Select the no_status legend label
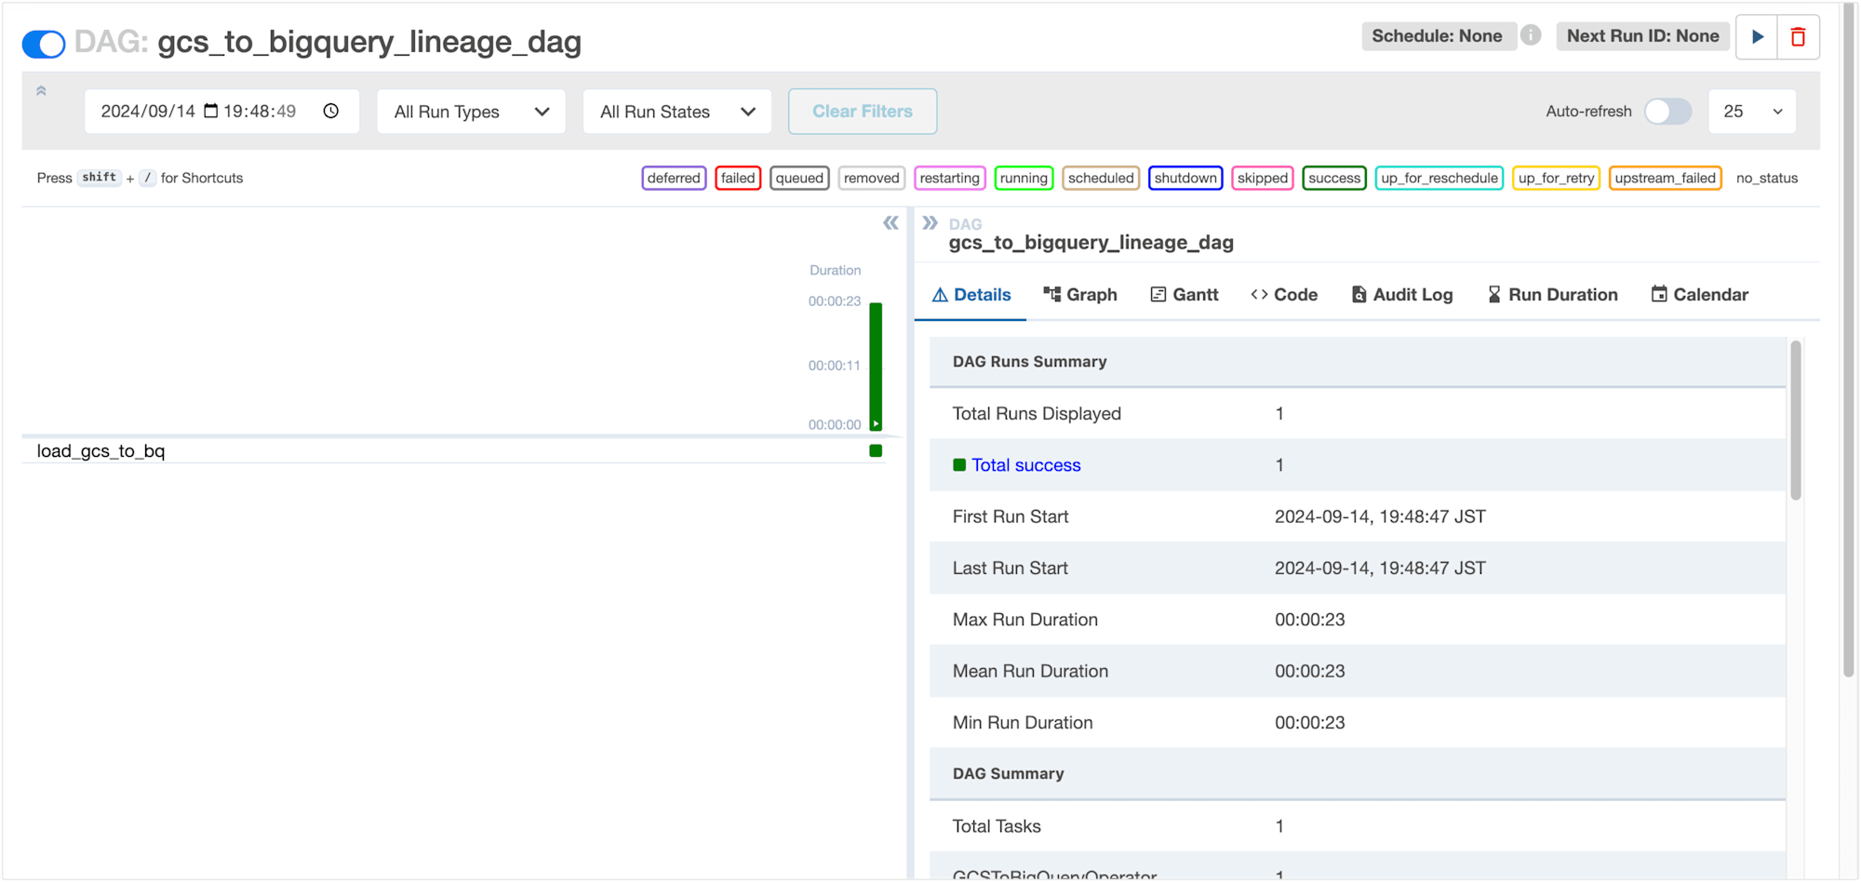This screenshot has height=882, width=1861. point(1766,178)
